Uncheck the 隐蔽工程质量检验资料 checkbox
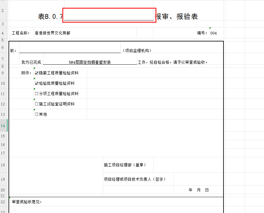Screen dimensions: 264x213 (x=37, y=73)
